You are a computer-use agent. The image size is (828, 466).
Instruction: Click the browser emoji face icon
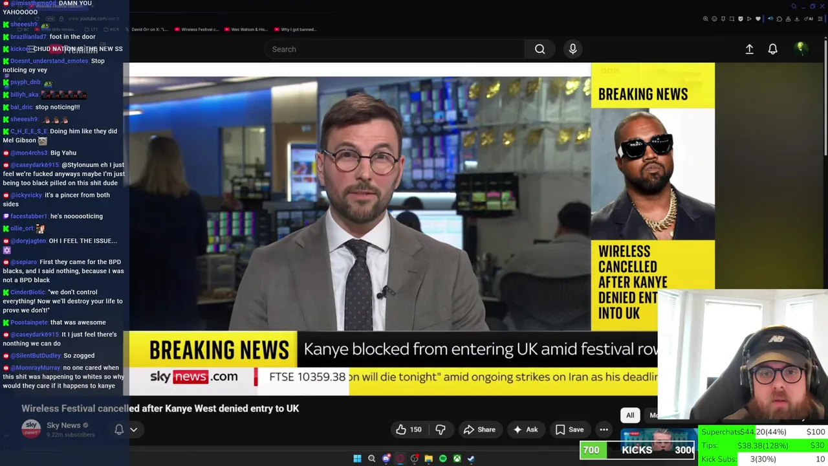[714, 19]
